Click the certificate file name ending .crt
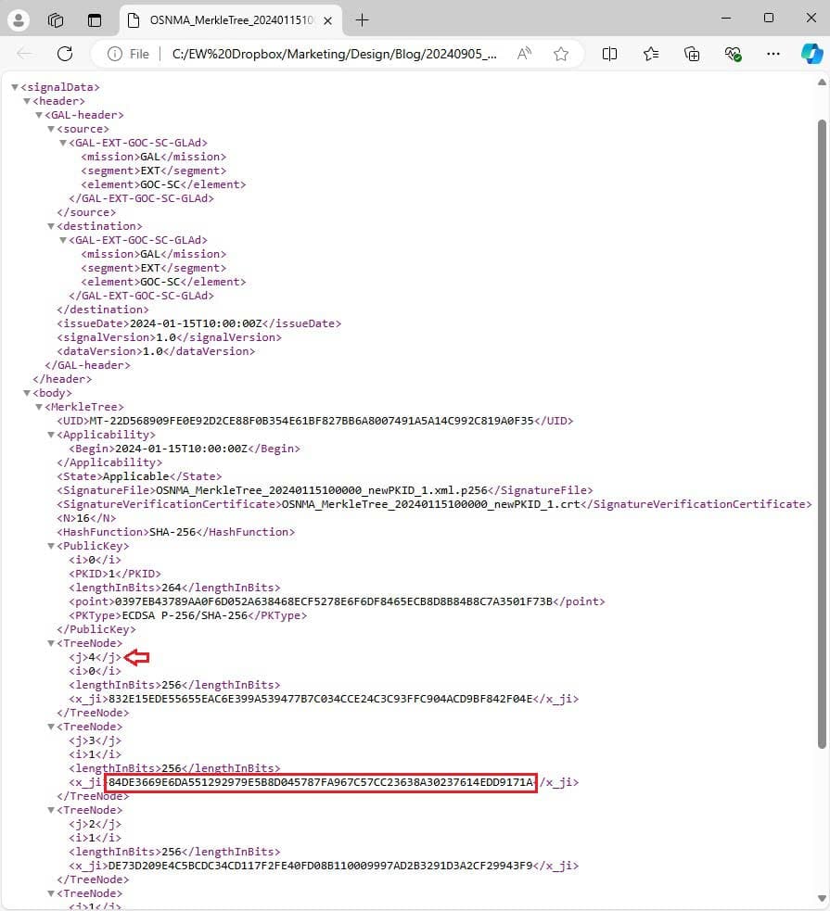 (430, 504)
